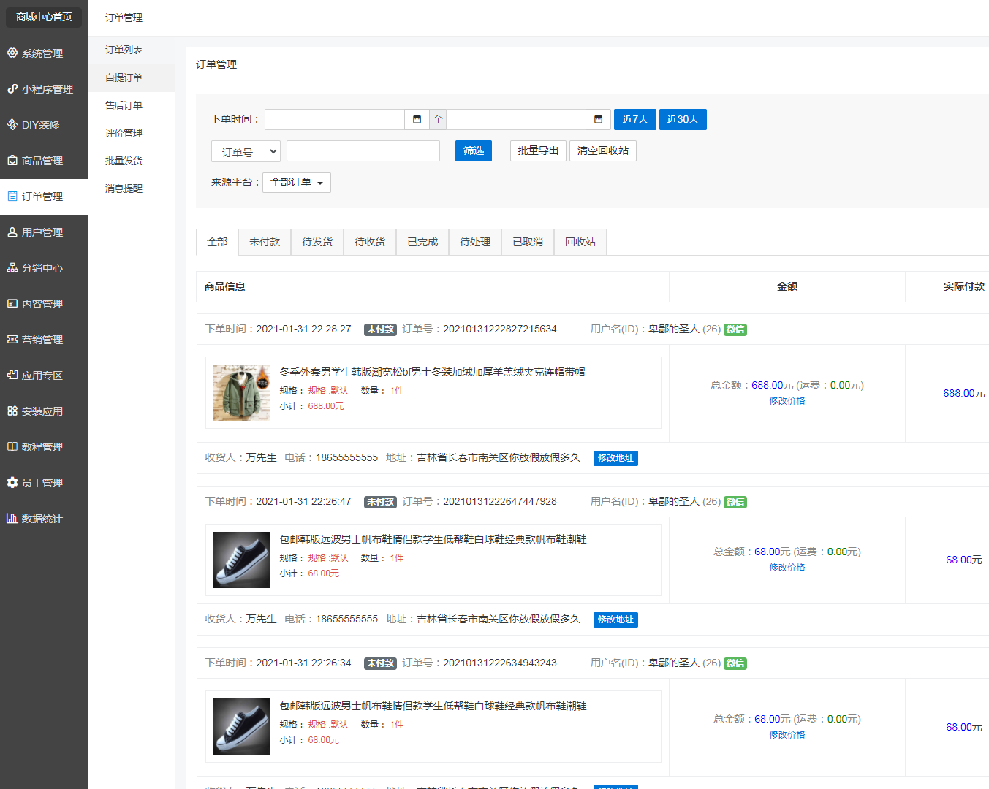Open 自提订单 in the submenu

coord(124,77)
